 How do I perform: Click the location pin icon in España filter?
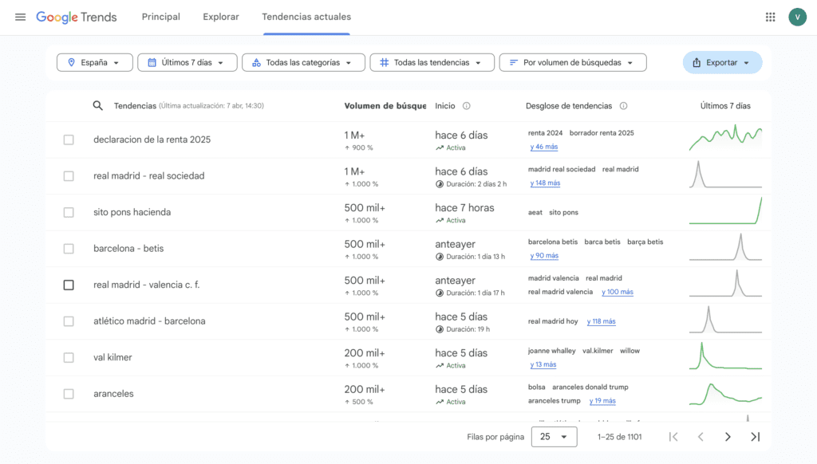71,62
